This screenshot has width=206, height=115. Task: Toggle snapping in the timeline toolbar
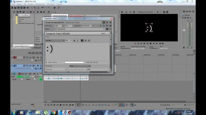click(x=120, y=105)
